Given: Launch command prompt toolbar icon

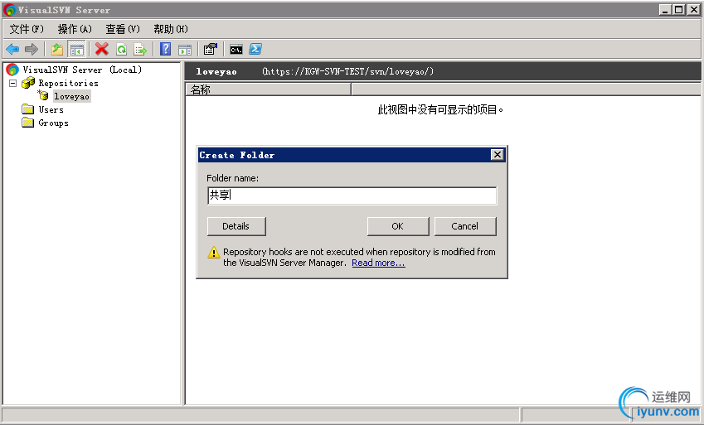Looking at the screenshot, I should (236, 50).
